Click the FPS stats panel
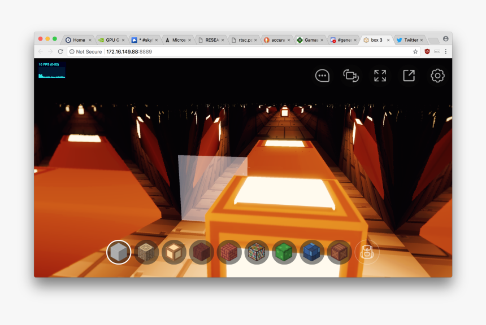 [x=52, y=70]
